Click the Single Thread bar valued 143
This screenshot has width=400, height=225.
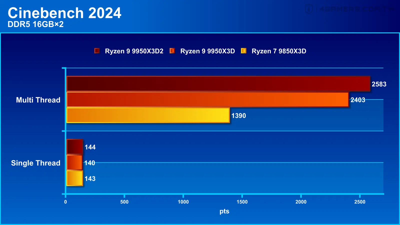pos(74,178)
